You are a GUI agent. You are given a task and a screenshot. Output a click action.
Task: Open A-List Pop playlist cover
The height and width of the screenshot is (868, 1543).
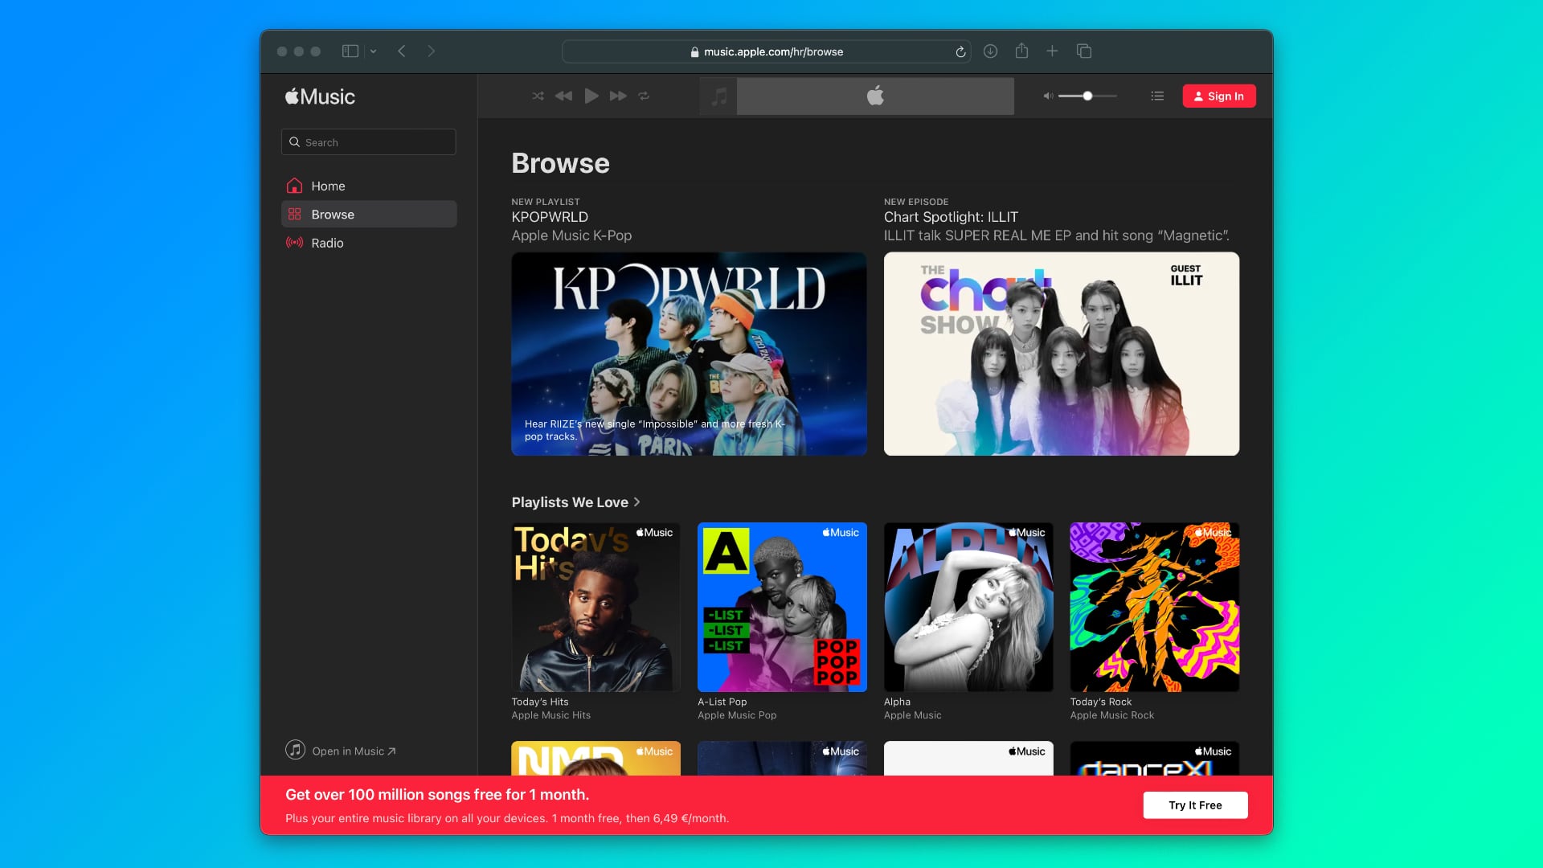(782, 607)
